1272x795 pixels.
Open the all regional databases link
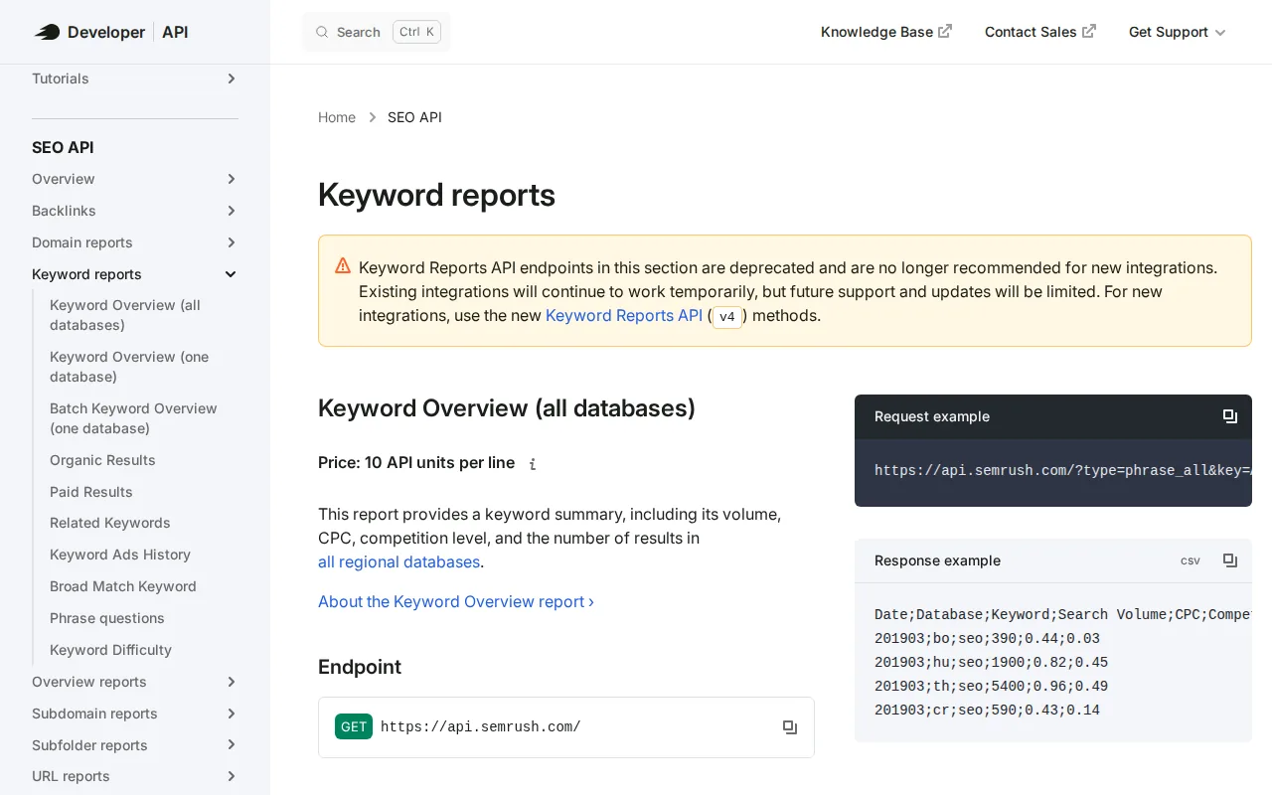point(398,561)
